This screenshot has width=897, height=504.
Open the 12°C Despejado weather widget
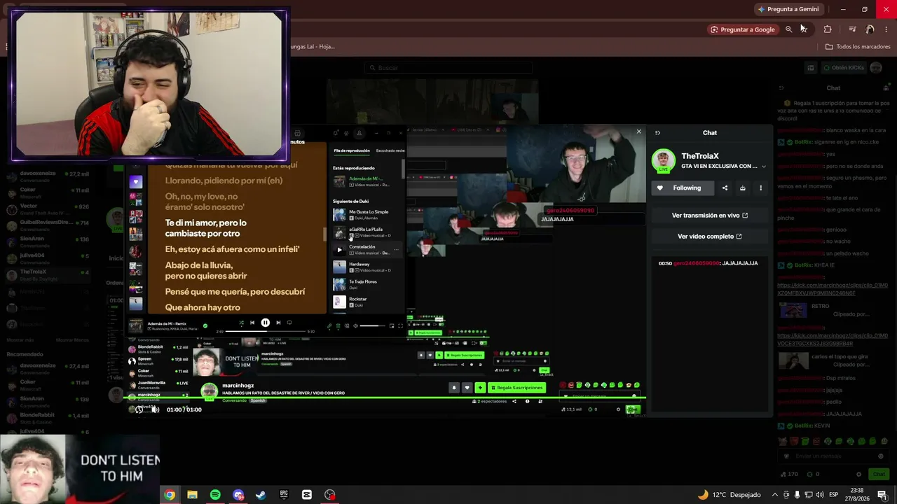click(729, 495)
